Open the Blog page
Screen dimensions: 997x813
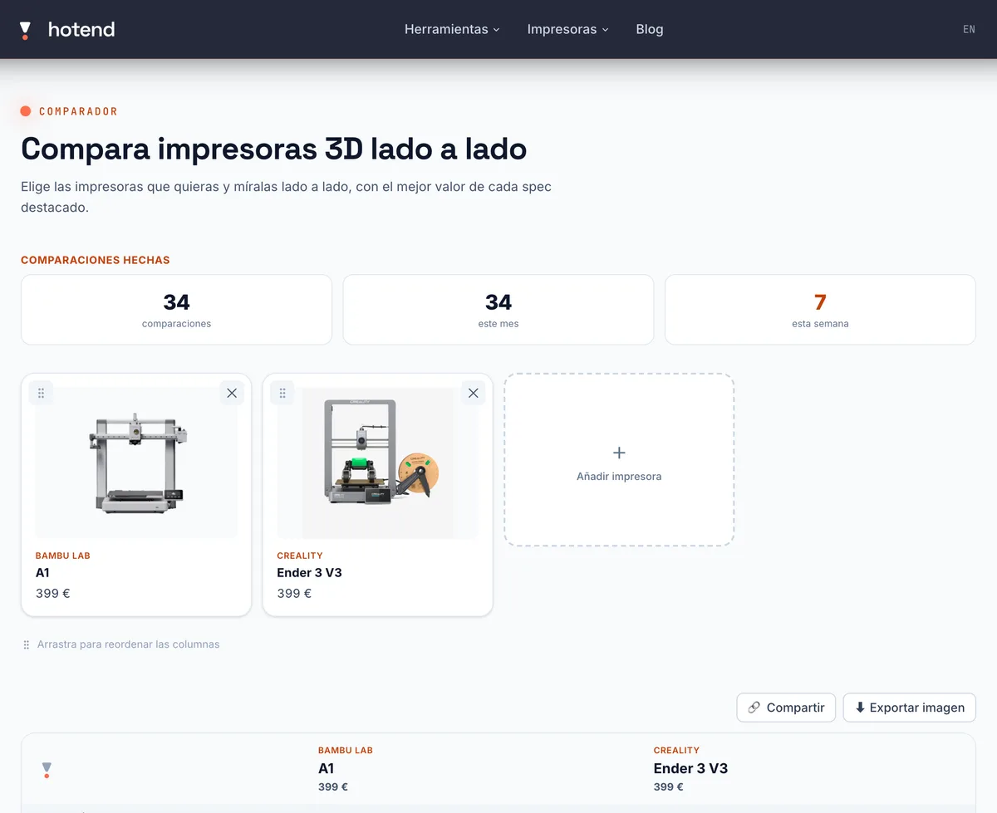pyautogui.click(x=650, y=29)
